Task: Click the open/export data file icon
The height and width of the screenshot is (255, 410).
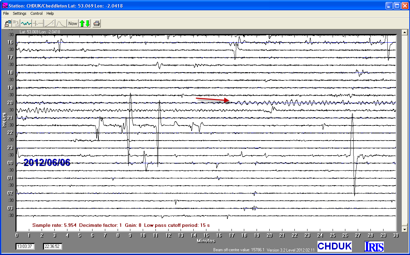Action: pyautogui.click(x=8, y=23)
